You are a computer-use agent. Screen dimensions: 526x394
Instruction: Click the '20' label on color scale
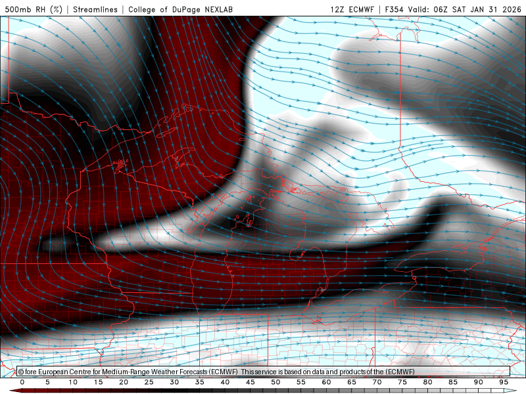[x=124, y=382]
